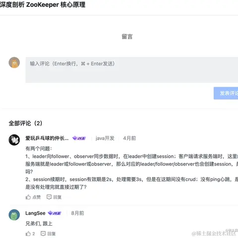Click the JY.5 level badge
The height and width of the screenshot is (238, 238).
point(79,138)
